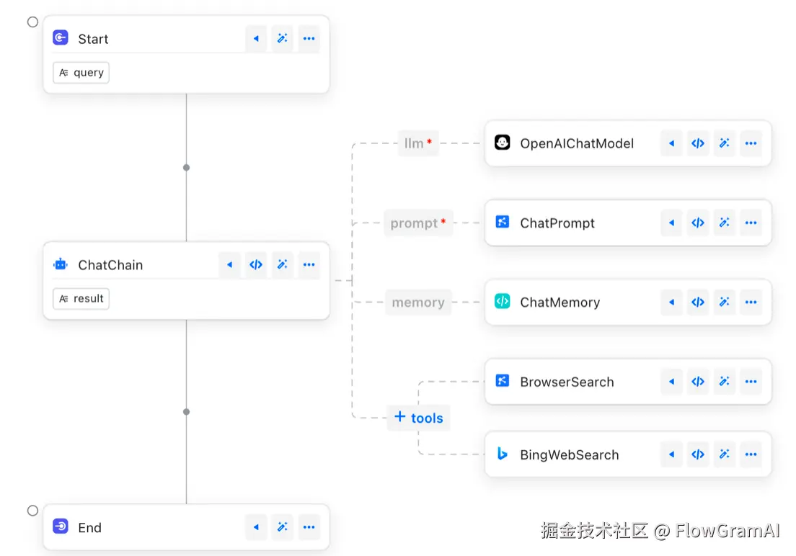Select the query variable tag in Start
Viewport: 796px width, 556px height.
(81, 73)
